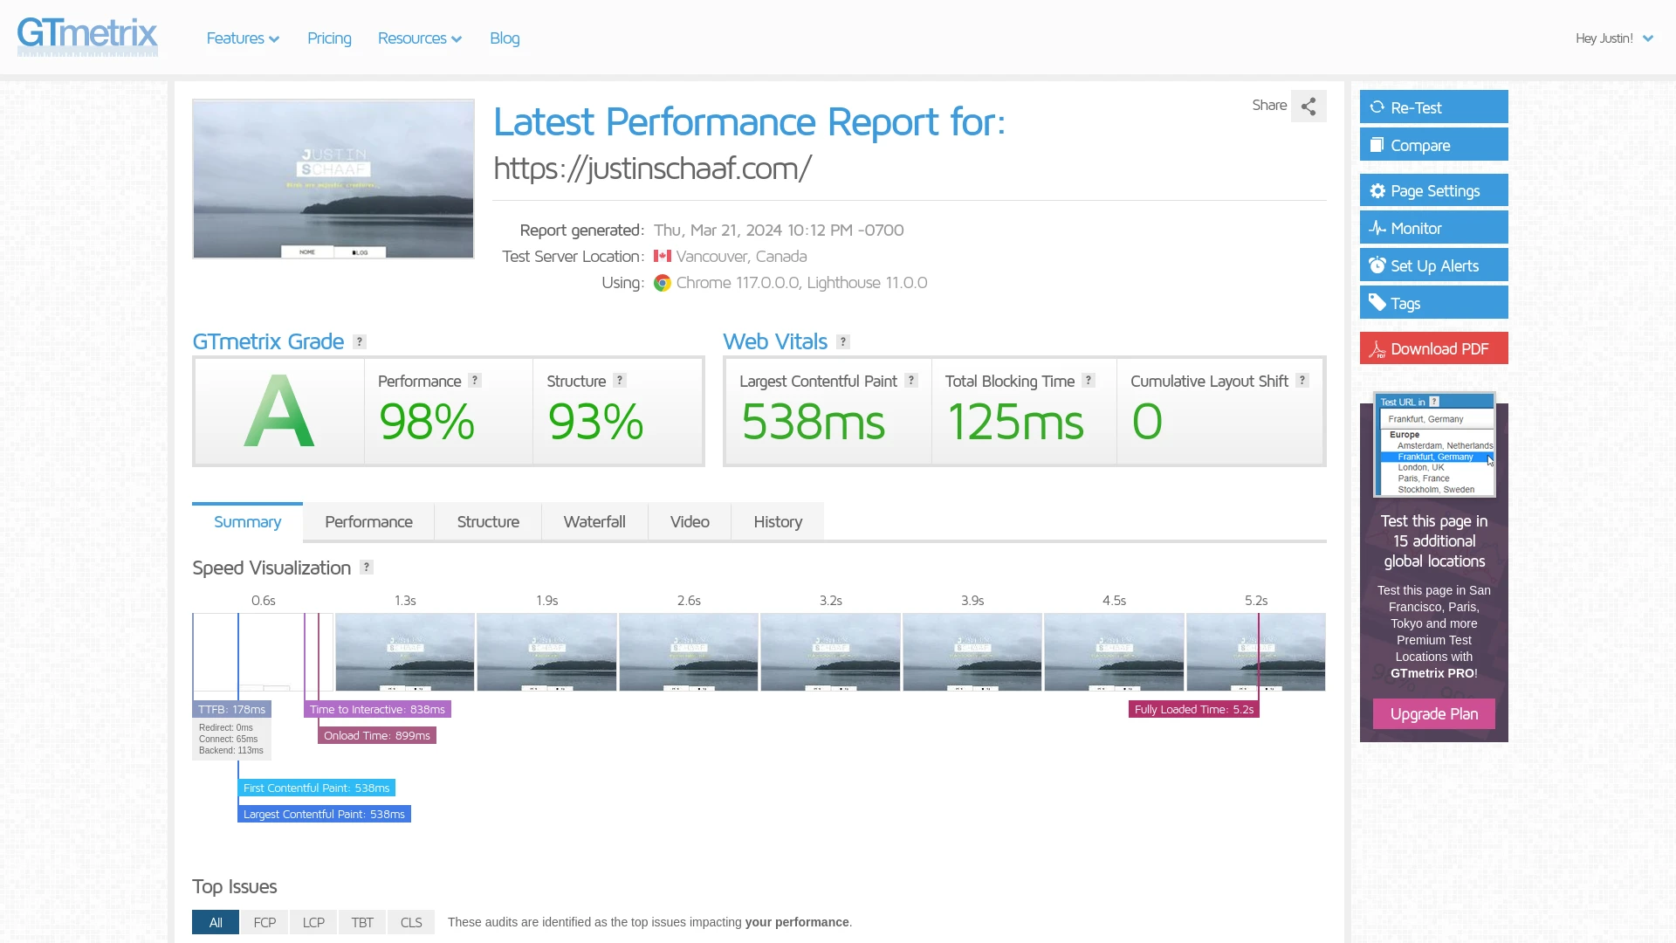Click the share icon button
Screen dimensions: 1676x943
pyautogui.click(x=1308, y=107)
